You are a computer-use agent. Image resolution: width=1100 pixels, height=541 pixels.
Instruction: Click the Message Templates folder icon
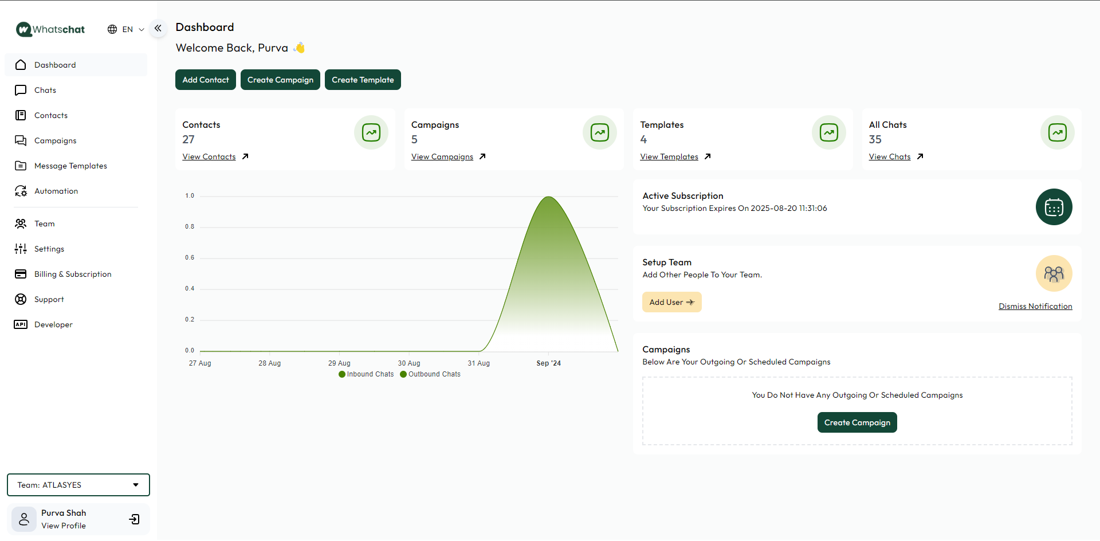(x=21, y=166)
